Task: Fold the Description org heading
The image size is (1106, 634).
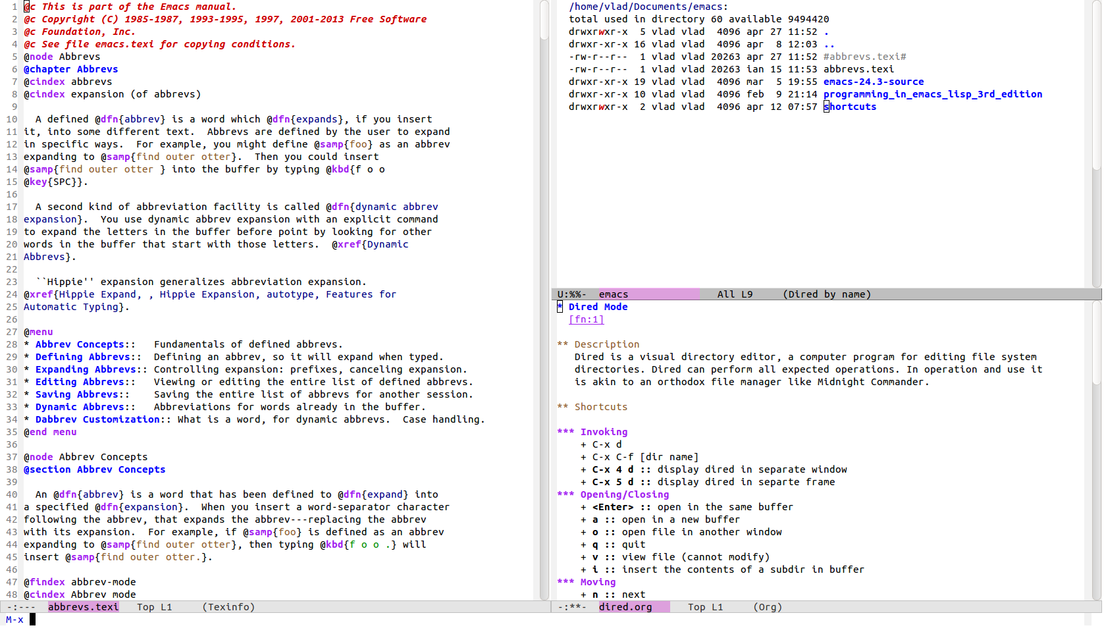Action: point(598,344)
